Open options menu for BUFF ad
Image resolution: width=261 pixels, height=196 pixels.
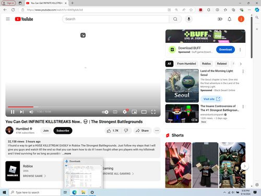point(240,50)
